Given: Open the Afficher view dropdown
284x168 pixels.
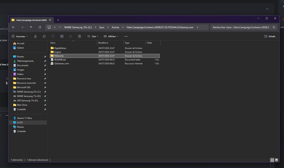Looking at the screenshot, I should pos(111,37).
